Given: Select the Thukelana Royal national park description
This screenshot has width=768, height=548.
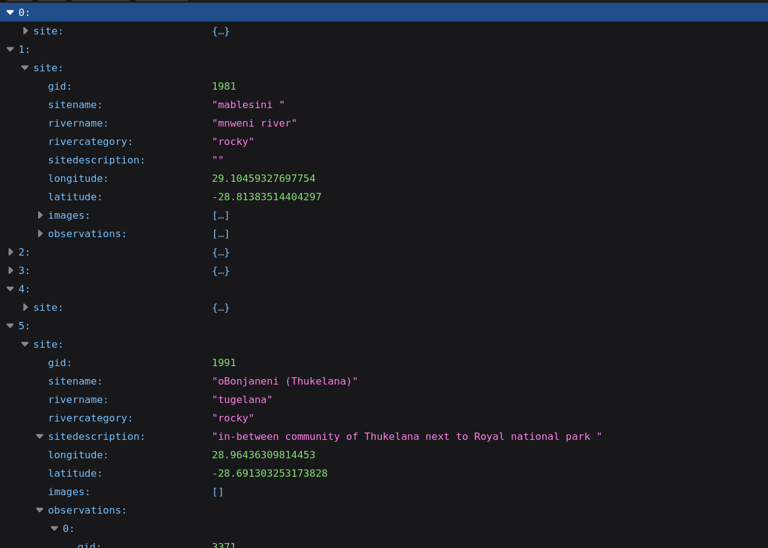Looking at the screenshot, I should 407,437.
